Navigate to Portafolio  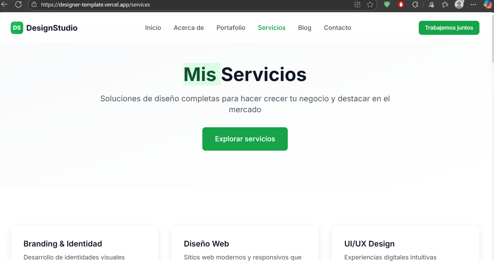tap(231, 28)
